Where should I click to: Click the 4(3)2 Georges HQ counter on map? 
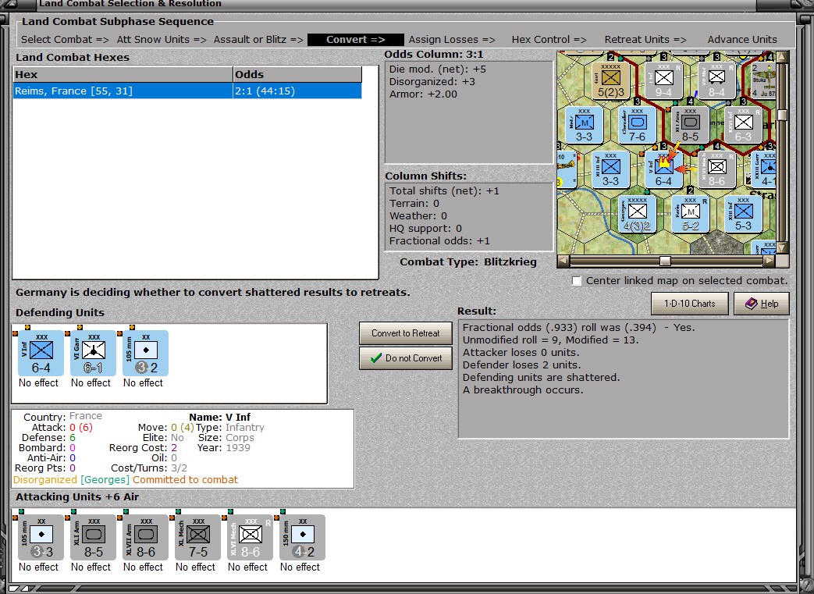[637, 214]
